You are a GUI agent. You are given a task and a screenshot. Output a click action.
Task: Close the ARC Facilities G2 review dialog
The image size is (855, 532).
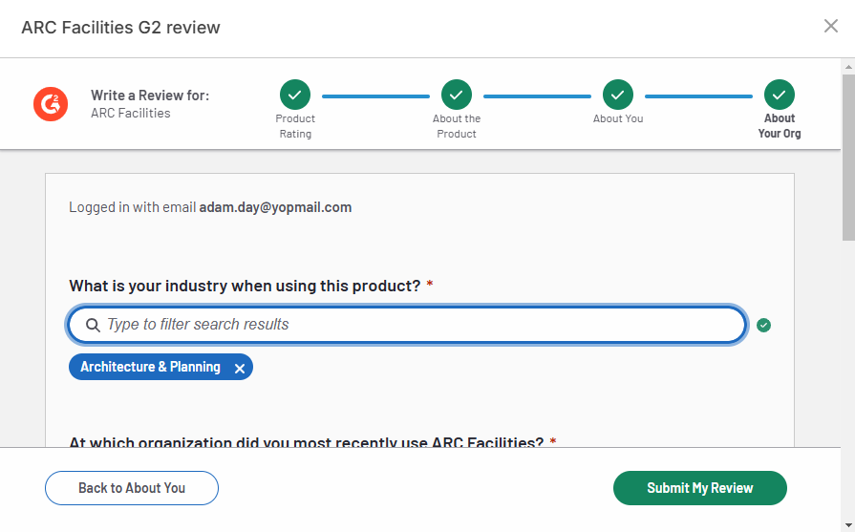(x=831, y=27)
